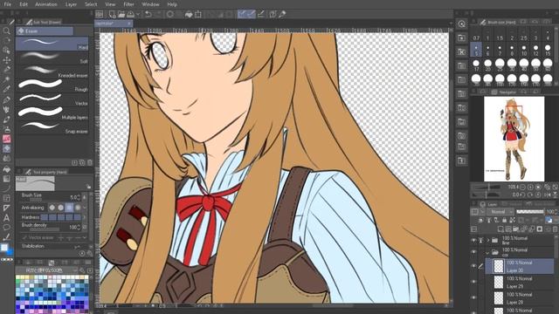This screenshot has width=559, height=314.
Task: Click the Scale/Rotate transform icon
Action: point(198,14)
